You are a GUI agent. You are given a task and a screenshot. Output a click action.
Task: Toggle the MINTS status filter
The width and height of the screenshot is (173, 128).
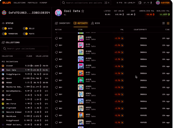point(25,34)
